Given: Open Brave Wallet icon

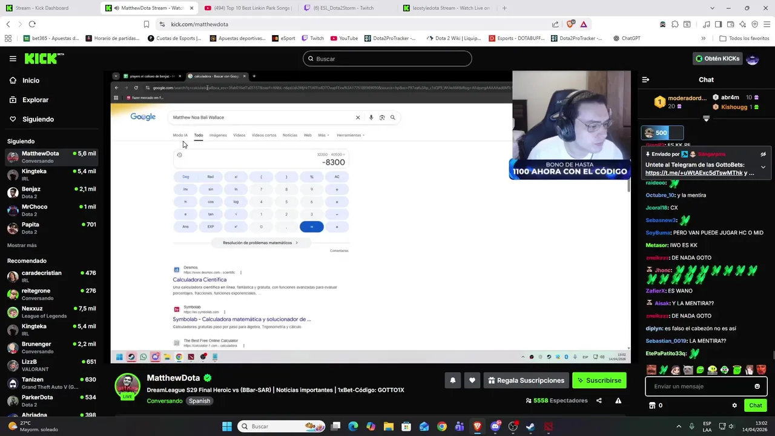Looking at the screenshot, I should [731, 24].
